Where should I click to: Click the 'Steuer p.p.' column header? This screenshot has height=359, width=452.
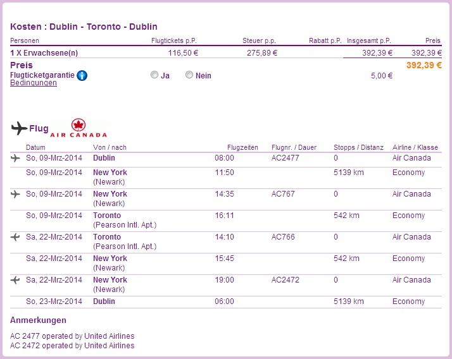tap(259, 40)
